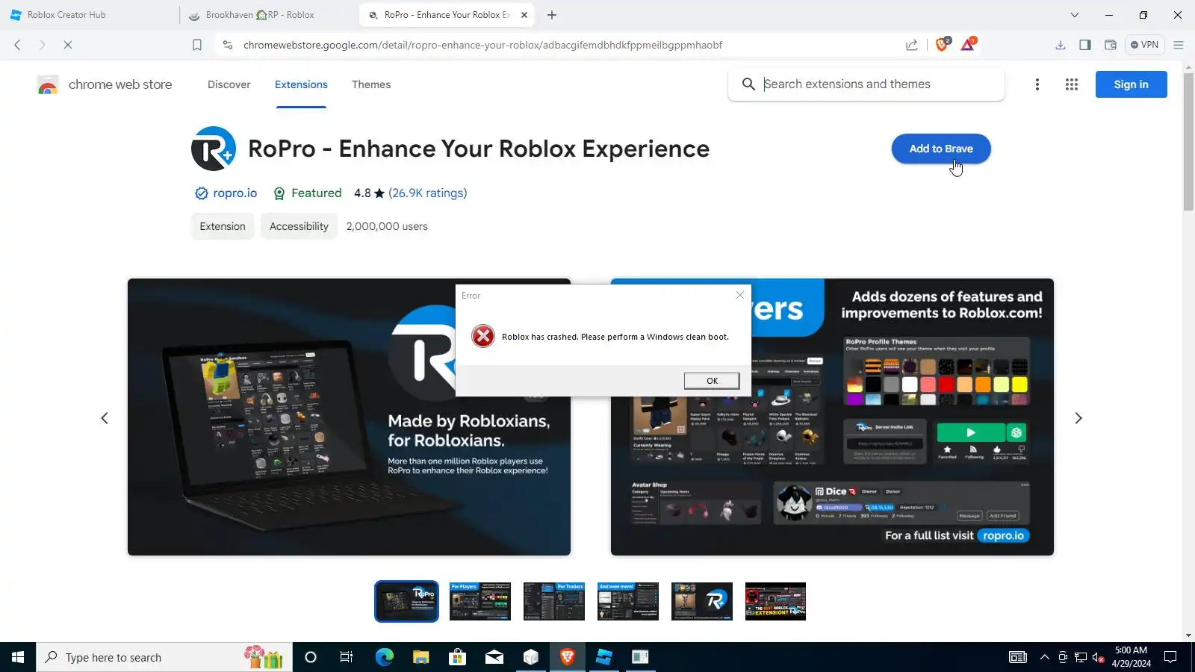Screen dimensions: 1195x672
Task: Click the volume icon in system tray
Action: click(x=1098, y=657)
